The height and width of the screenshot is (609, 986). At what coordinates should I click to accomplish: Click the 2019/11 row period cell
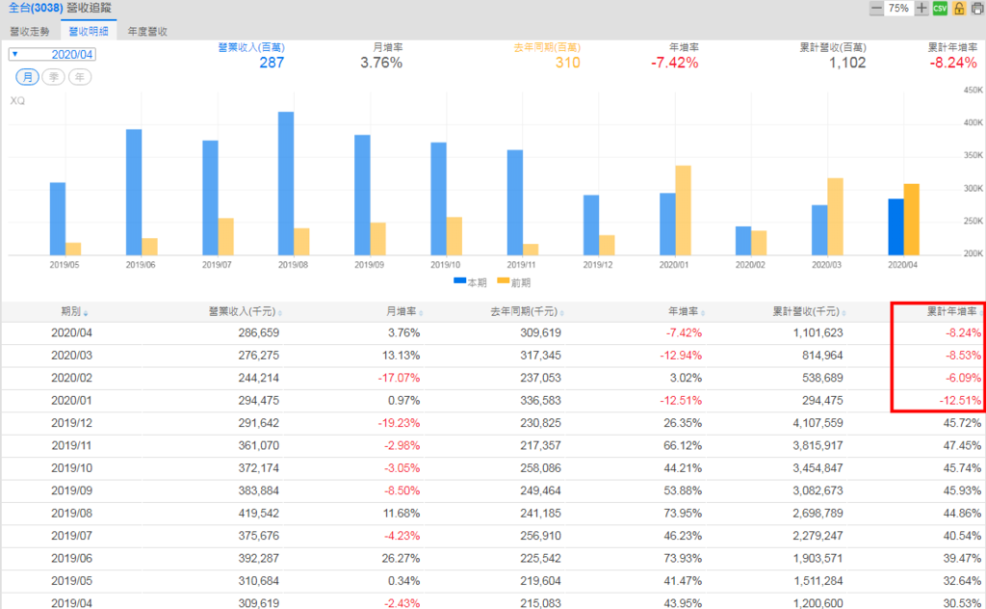71,446
